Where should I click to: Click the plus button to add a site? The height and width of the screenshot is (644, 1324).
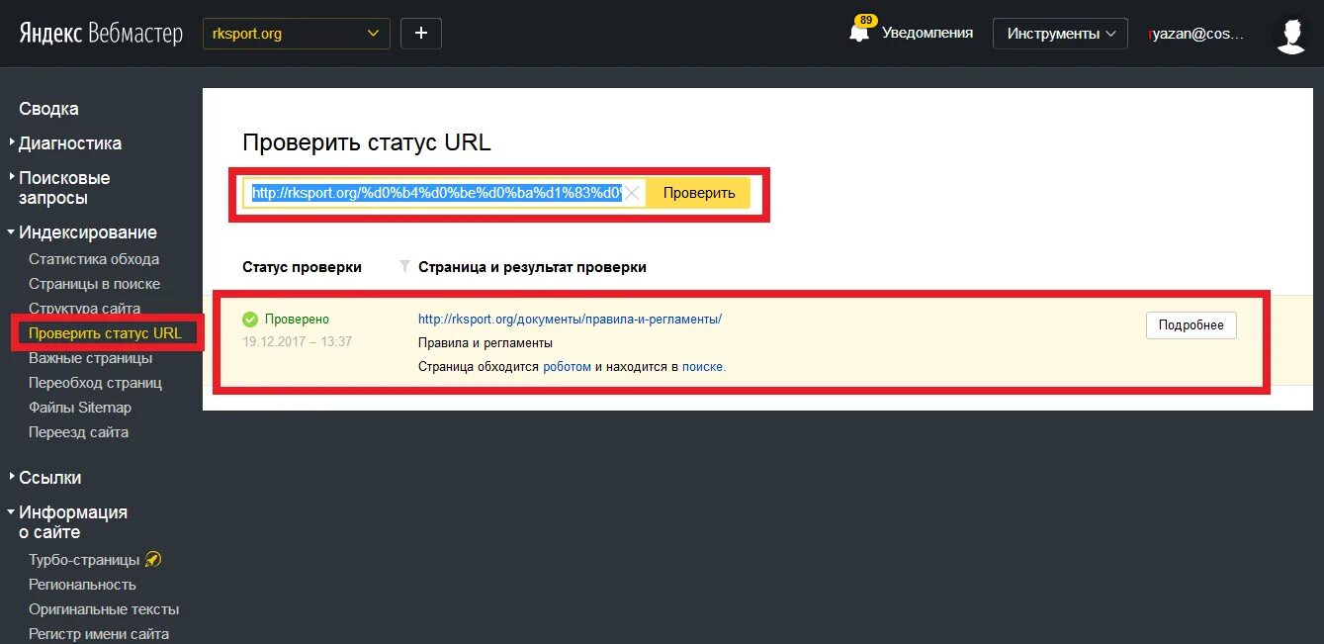(x=420, y=33)
